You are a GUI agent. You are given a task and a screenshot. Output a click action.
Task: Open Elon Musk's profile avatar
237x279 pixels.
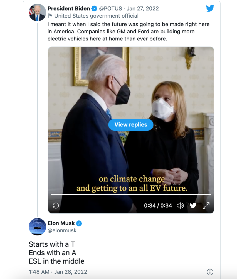[x=37, y=227]
